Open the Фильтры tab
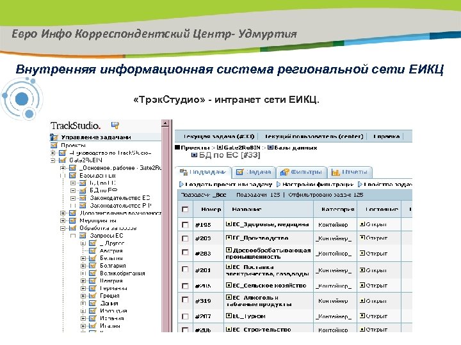461x345 pixels. point(302,172)
